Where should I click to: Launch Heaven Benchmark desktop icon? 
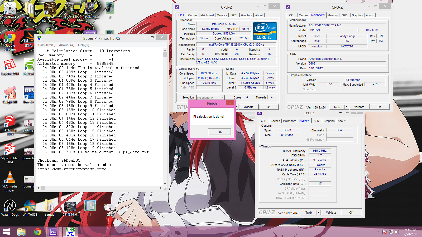coord(50,12)
